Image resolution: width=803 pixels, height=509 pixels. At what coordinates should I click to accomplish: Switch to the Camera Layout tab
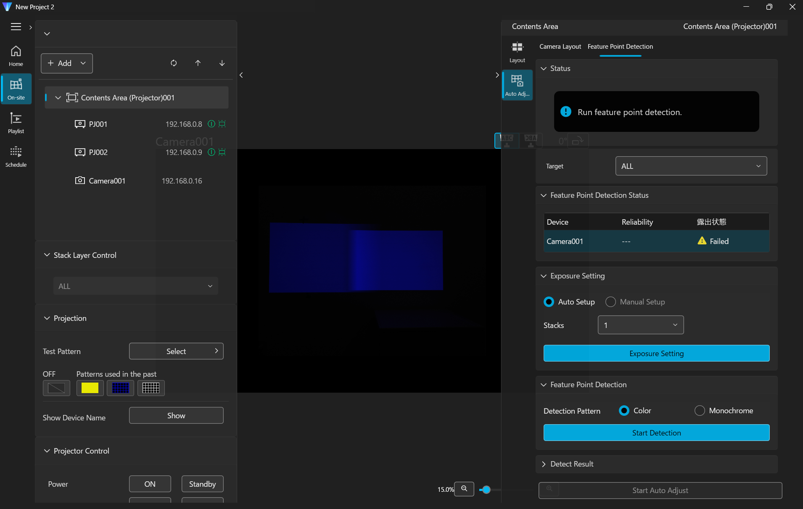click(560, 47)
